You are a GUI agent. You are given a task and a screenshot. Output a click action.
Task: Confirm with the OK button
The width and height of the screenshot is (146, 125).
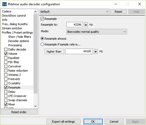(93, 122)
